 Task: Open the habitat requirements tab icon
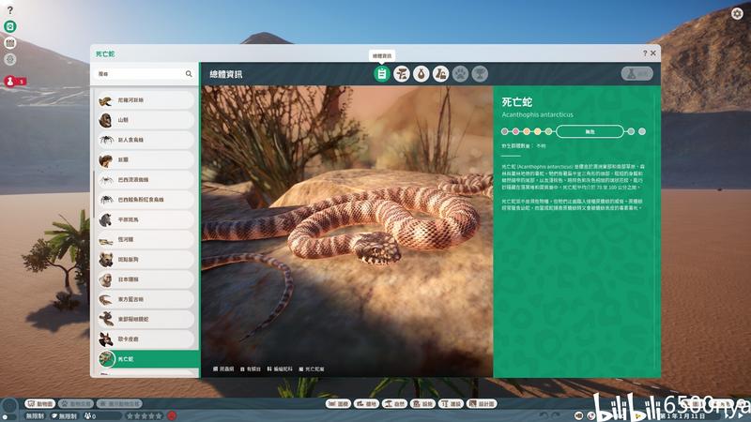[x=402, y=74]
